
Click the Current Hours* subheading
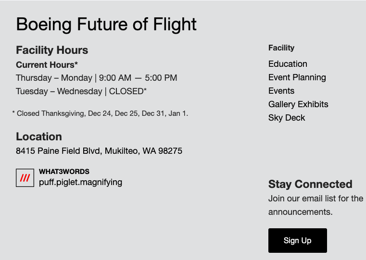47,64
